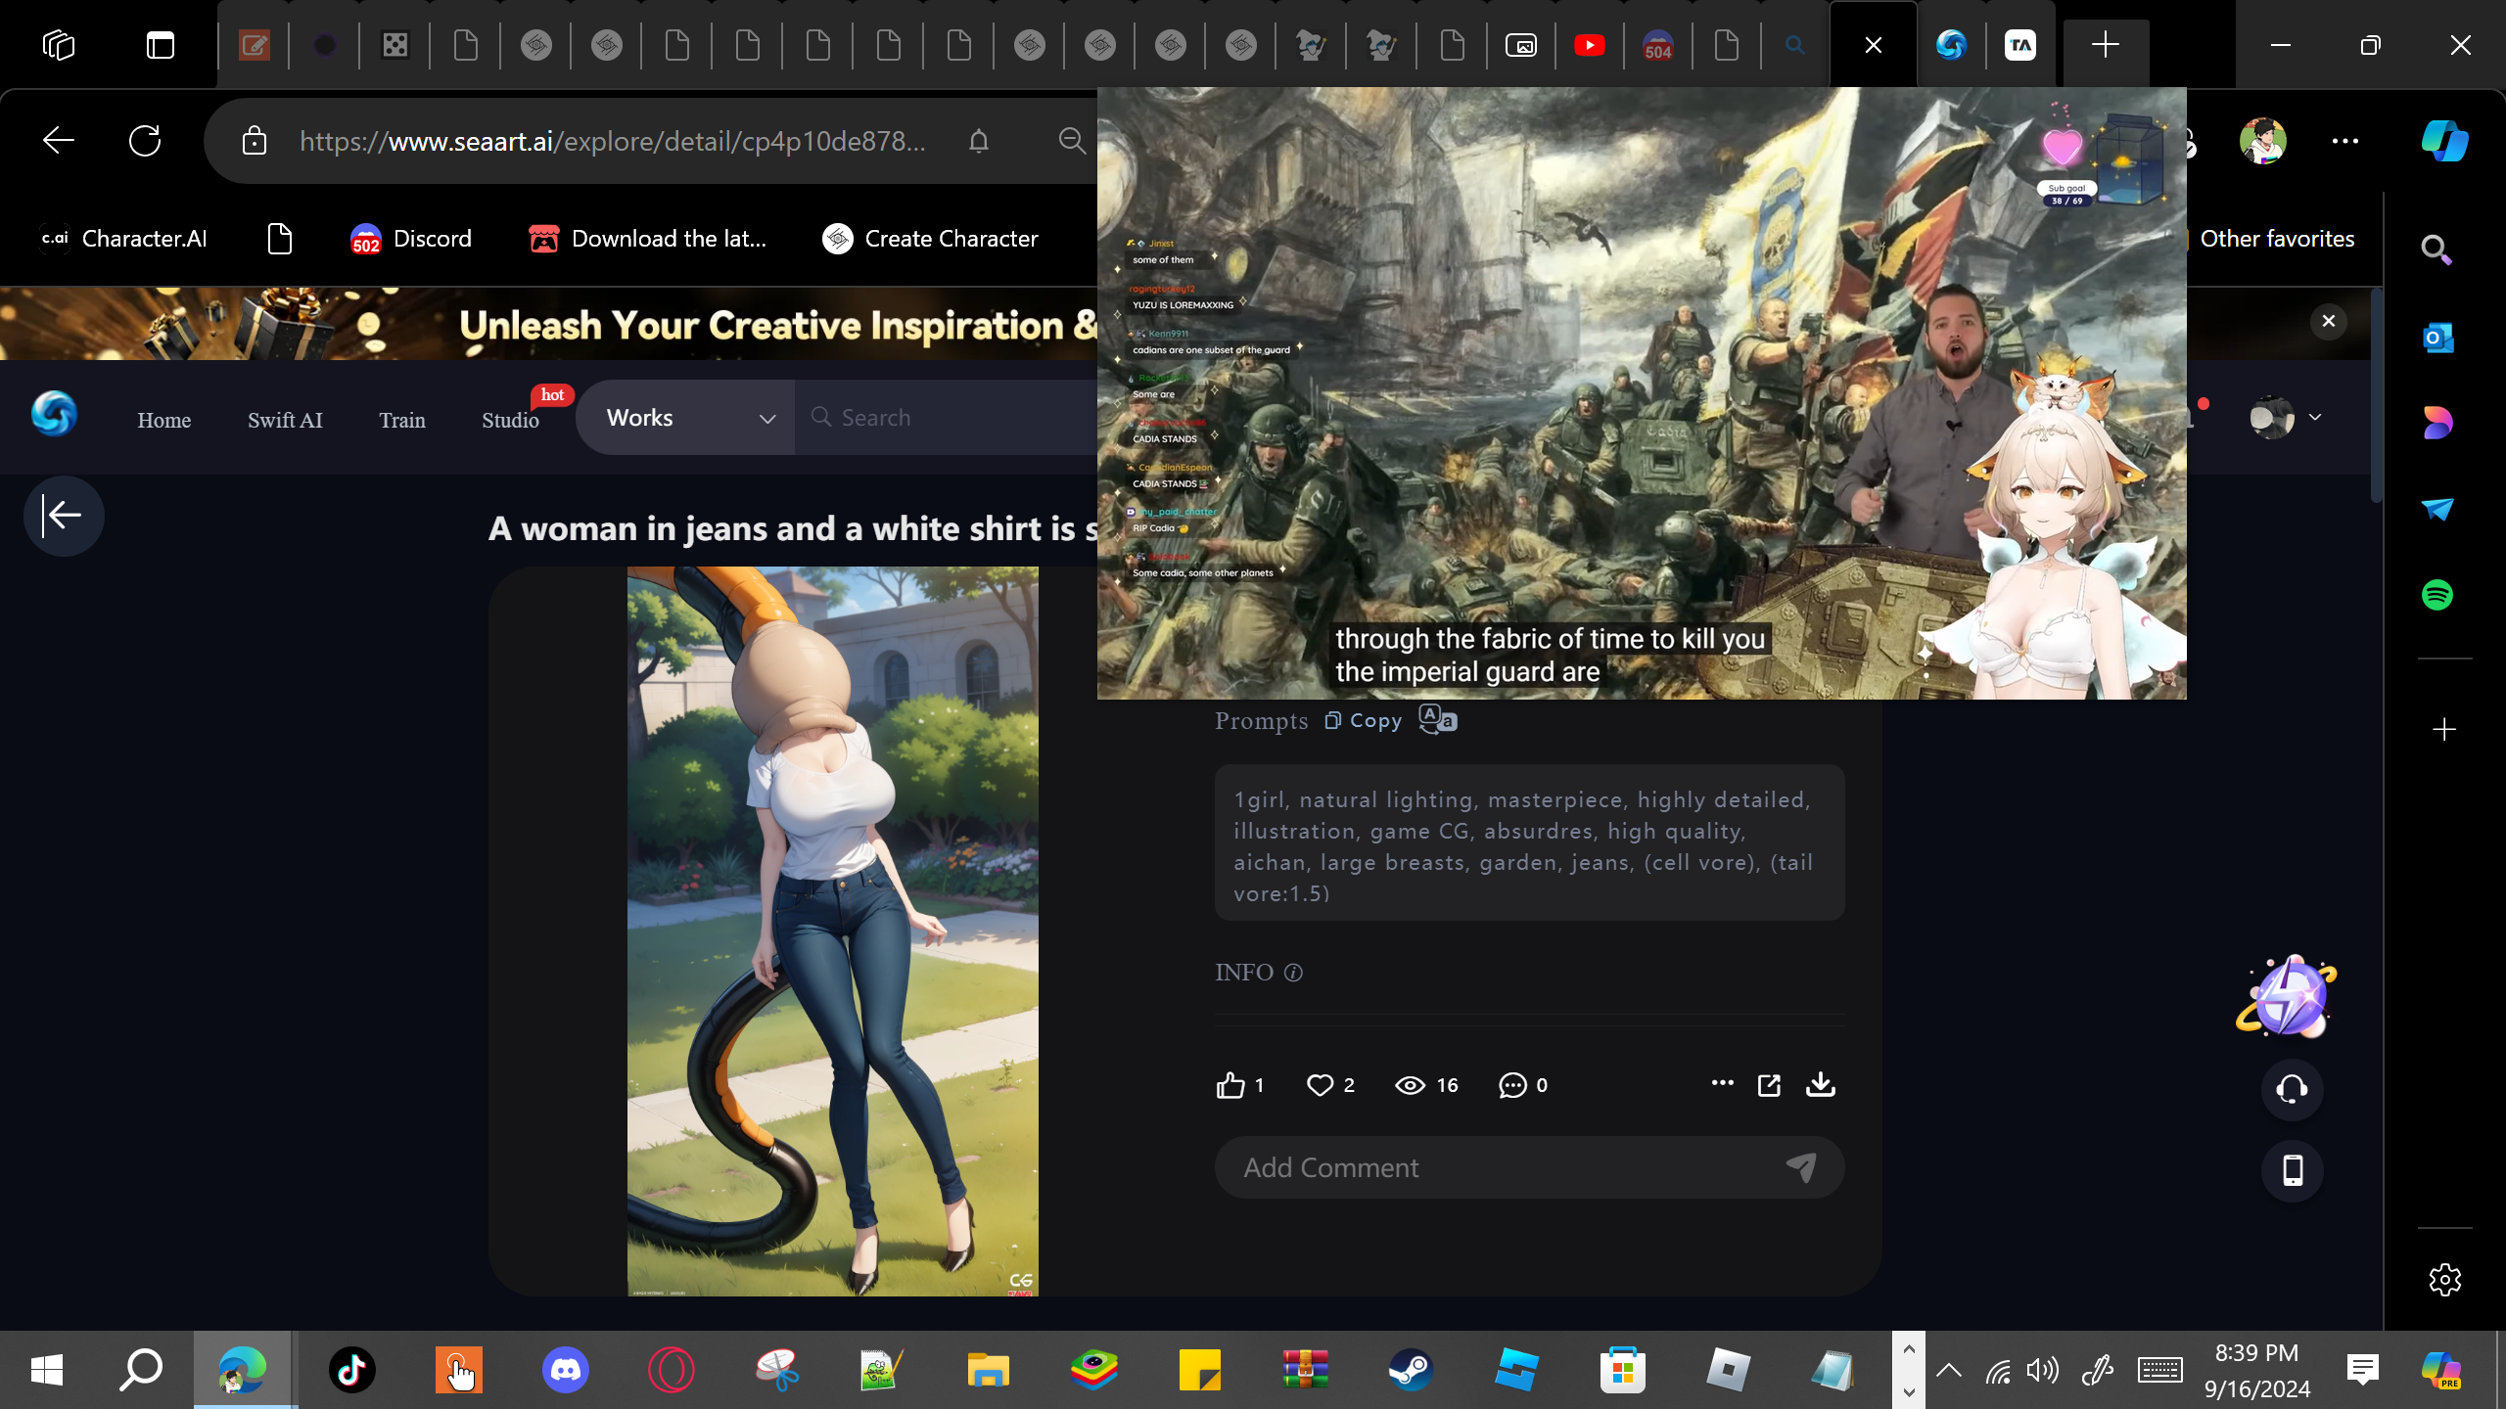
Task: Click the SeaArt logo icon
Action: [x=54, y=414]
